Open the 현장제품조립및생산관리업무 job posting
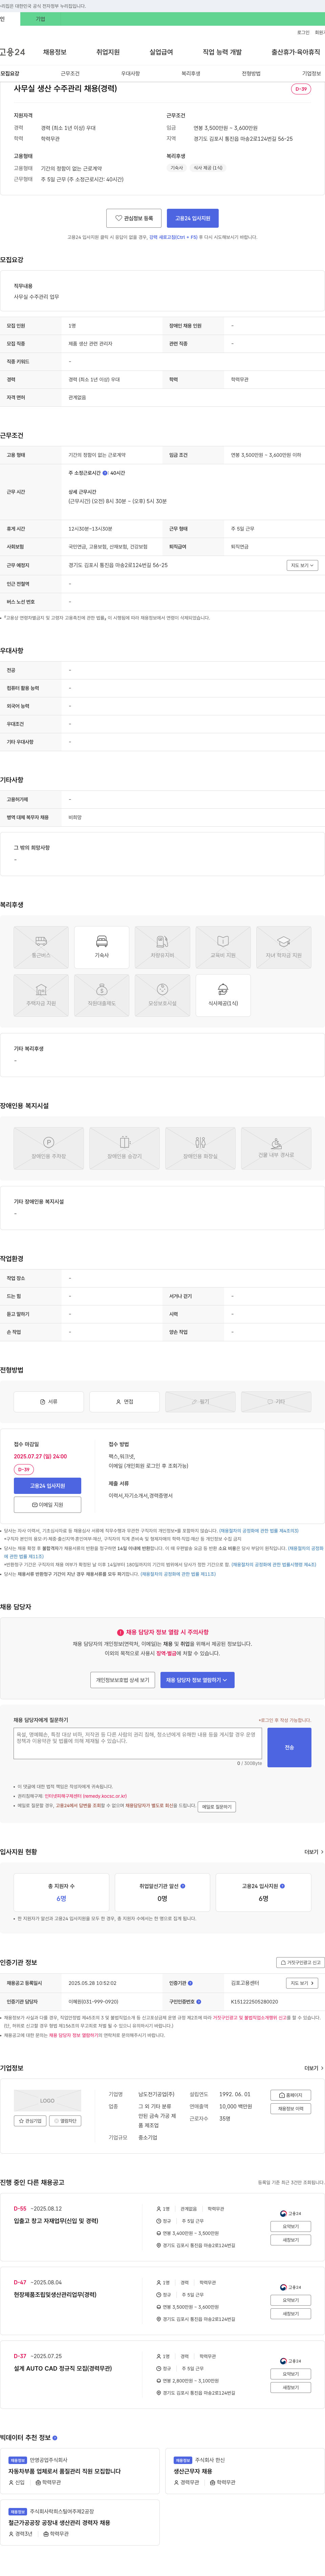 [55, 2295]
